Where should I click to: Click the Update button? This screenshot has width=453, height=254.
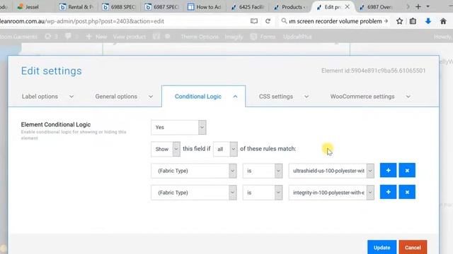(x=382, y=247)
